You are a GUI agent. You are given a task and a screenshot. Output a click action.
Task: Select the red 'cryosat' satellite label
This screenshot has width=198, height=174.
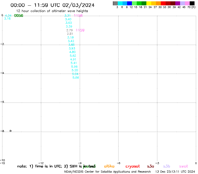pyautogui.click(x=133, y=167)
